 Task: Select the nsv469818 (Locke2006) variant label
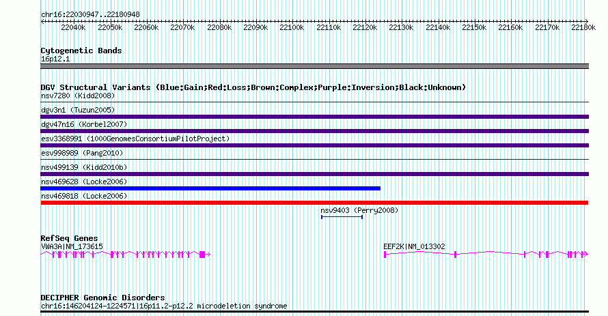coord(84,196)
